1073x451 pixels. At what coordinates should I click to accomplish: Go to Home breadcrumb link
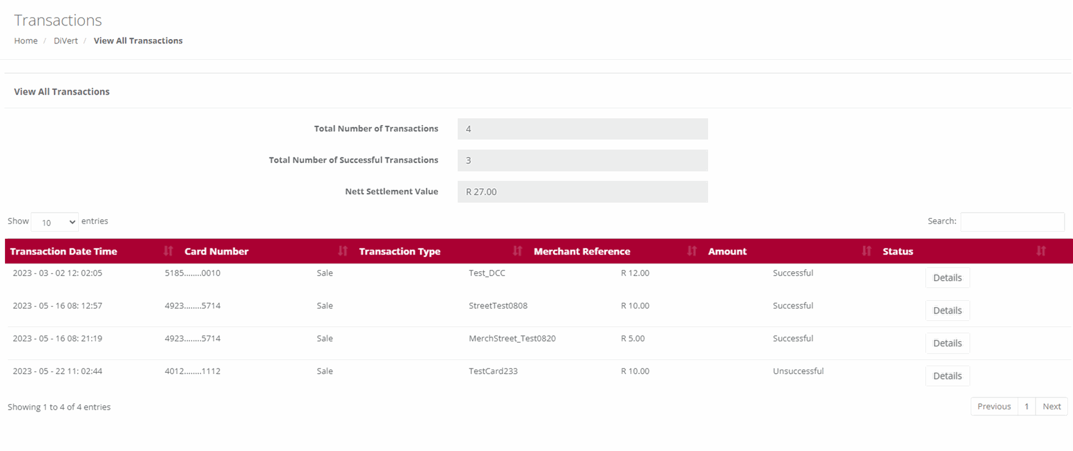coord(26,41)
